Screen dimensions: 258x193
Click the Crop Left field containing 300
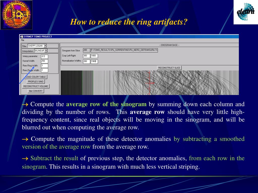[x=87, y=56]
